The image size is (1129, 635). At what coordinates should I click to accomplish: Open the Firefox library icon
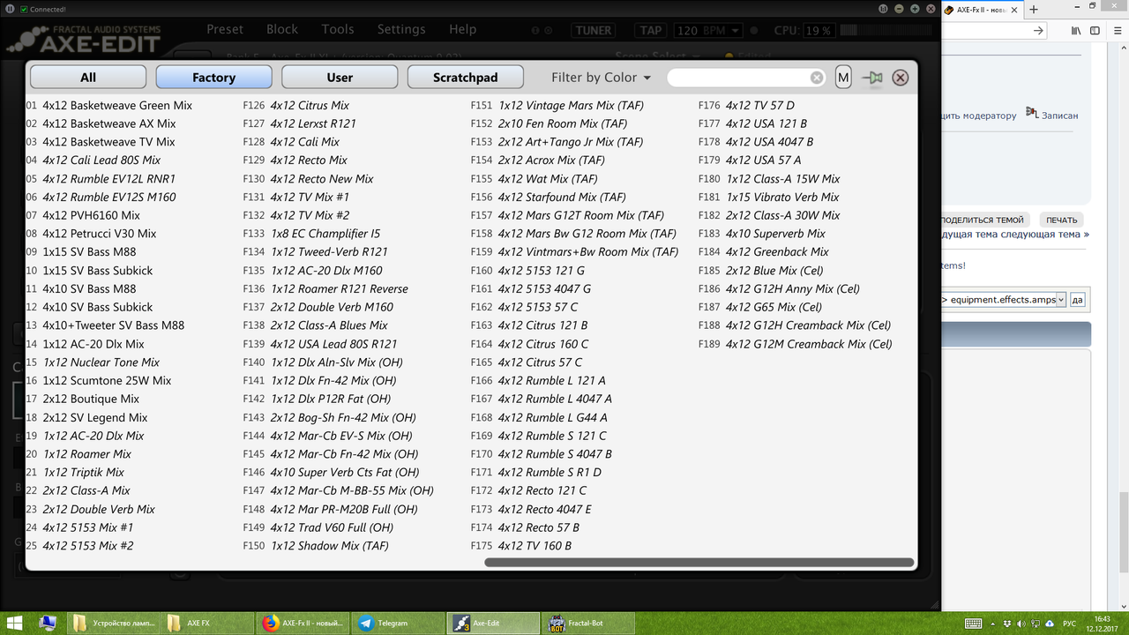tap(1076, 31)
